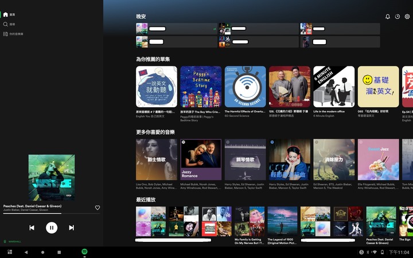The height and width of the screenshot is (258, 413).
Task: Like the Peaches track with heart icon
Action: (98, 208)
